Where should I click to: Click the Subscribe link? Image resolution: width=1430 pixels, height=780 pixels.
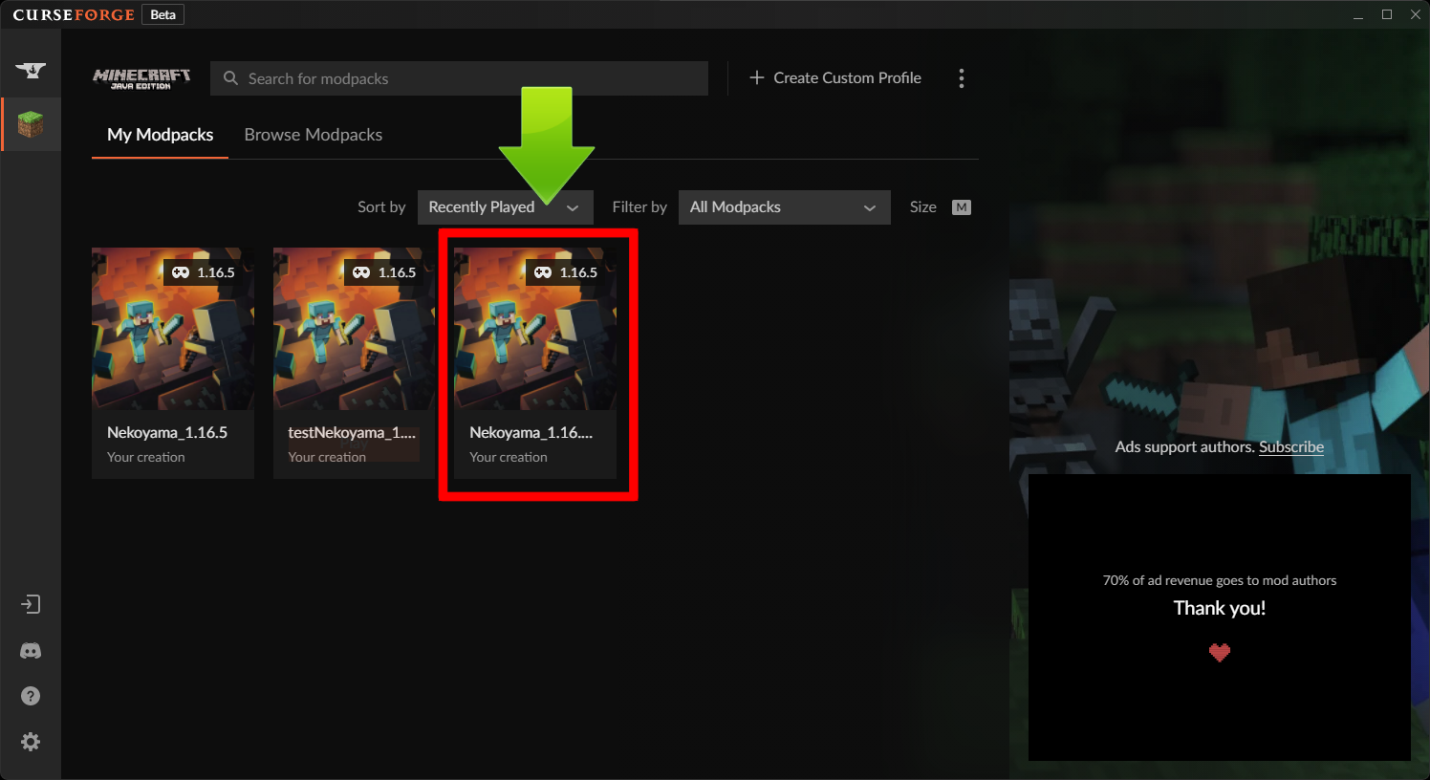click(1291, 447)
